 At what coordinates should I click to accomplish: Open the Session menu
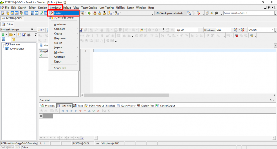click(42, 8)
